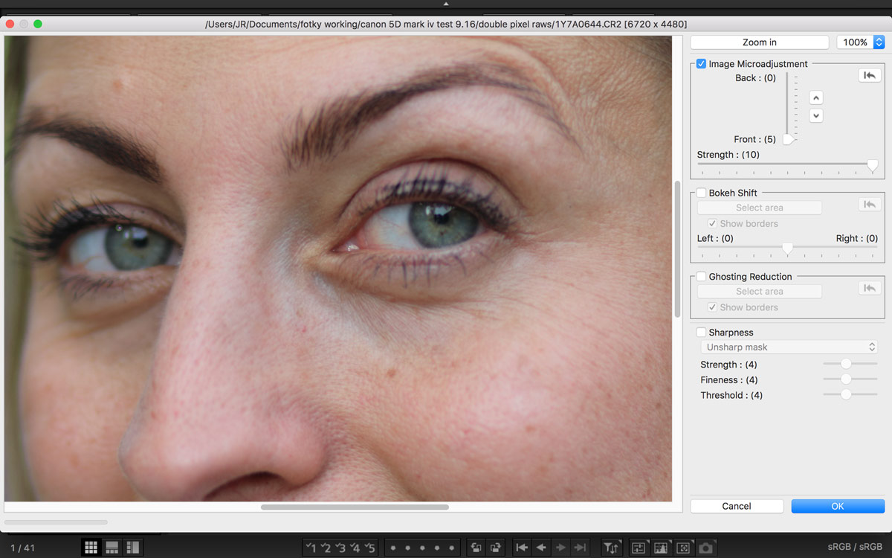
Task: Apply check mark 1 in bottom toolbar
Action: [x=311, y=548]
